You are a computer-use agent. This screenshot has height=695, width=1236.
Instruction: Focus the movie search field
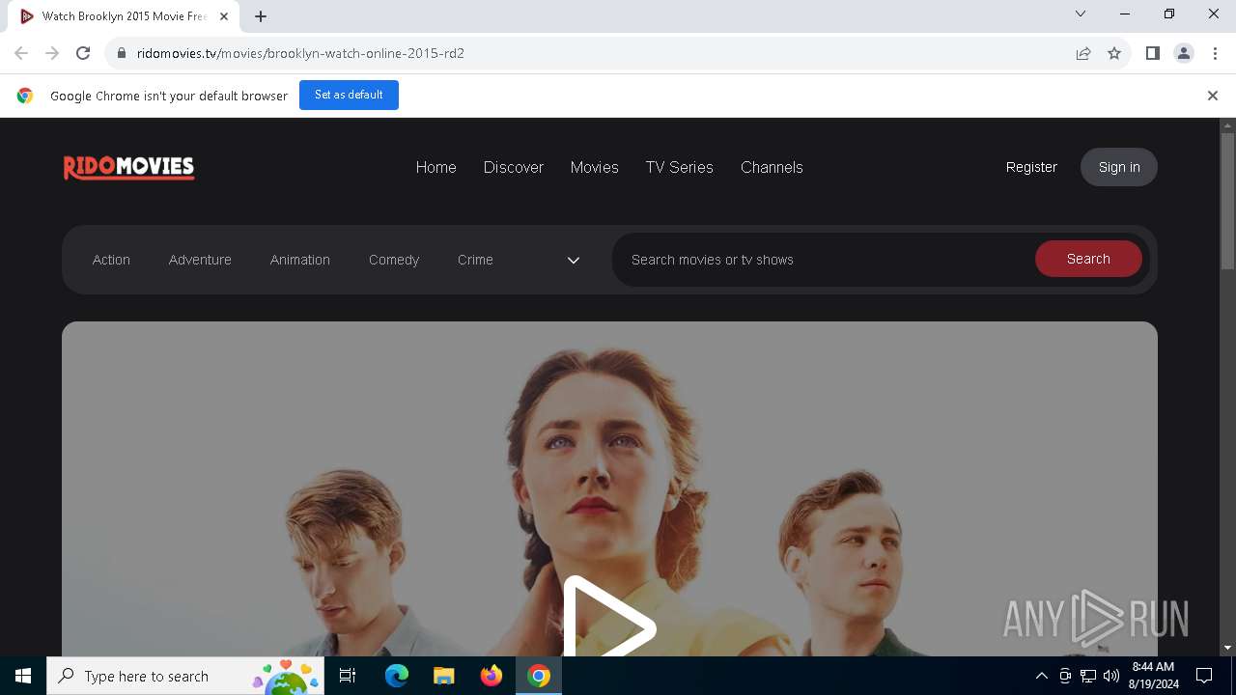824,260
